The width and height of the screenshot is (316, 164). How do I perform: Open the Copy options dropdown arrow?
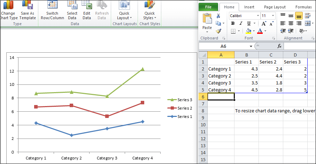pyautogui.click(x=223, y=23)
